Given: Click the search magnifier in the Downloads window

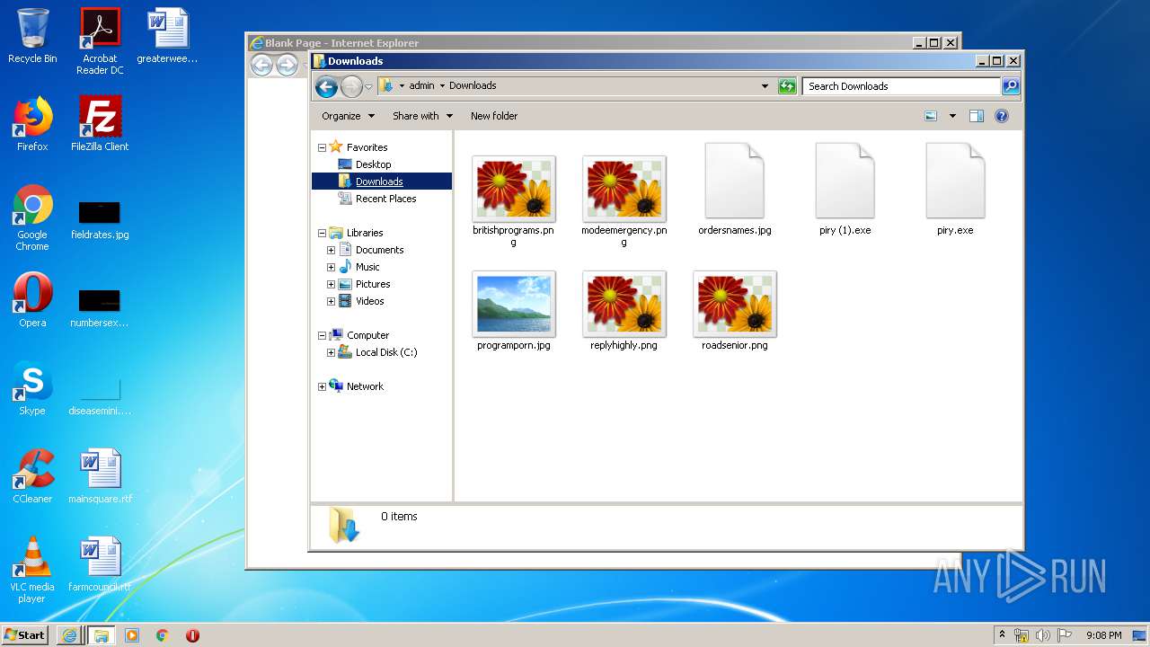Looking at the screenshot, I should click(1011, 86).
